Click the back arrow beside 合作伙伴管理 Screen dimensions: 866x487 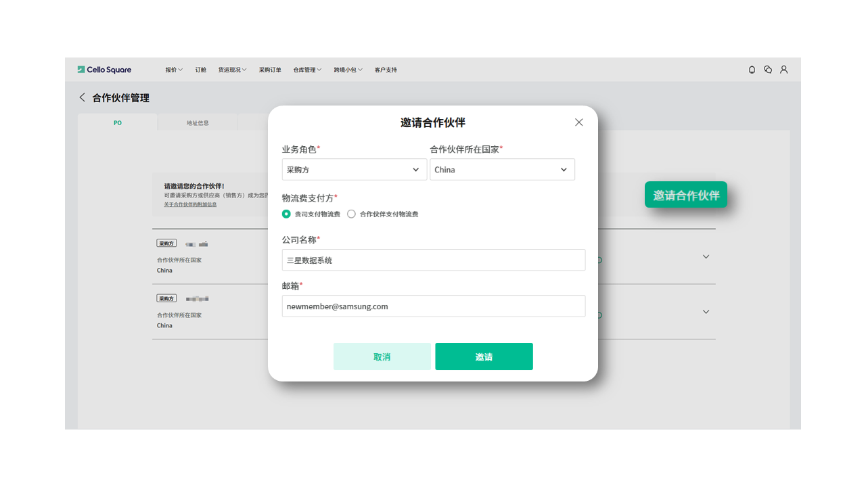pyautogui.click(x=82, y=97)
